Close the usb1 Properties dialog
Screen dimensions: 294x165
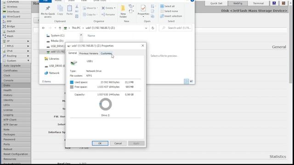click(143, 46)
